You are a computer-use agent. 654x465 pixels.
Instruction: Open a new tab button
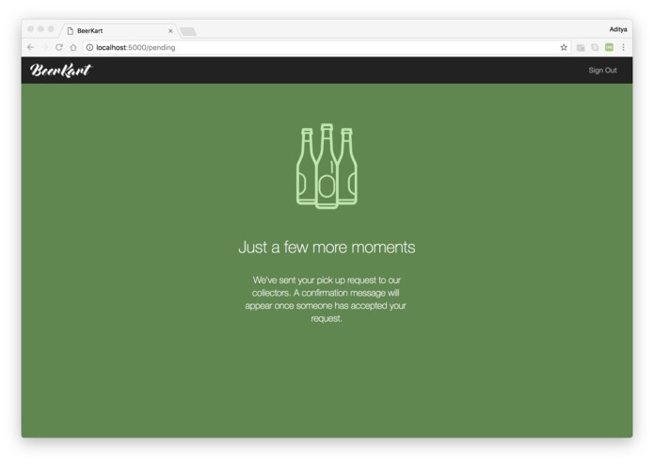tap(188, 32)
